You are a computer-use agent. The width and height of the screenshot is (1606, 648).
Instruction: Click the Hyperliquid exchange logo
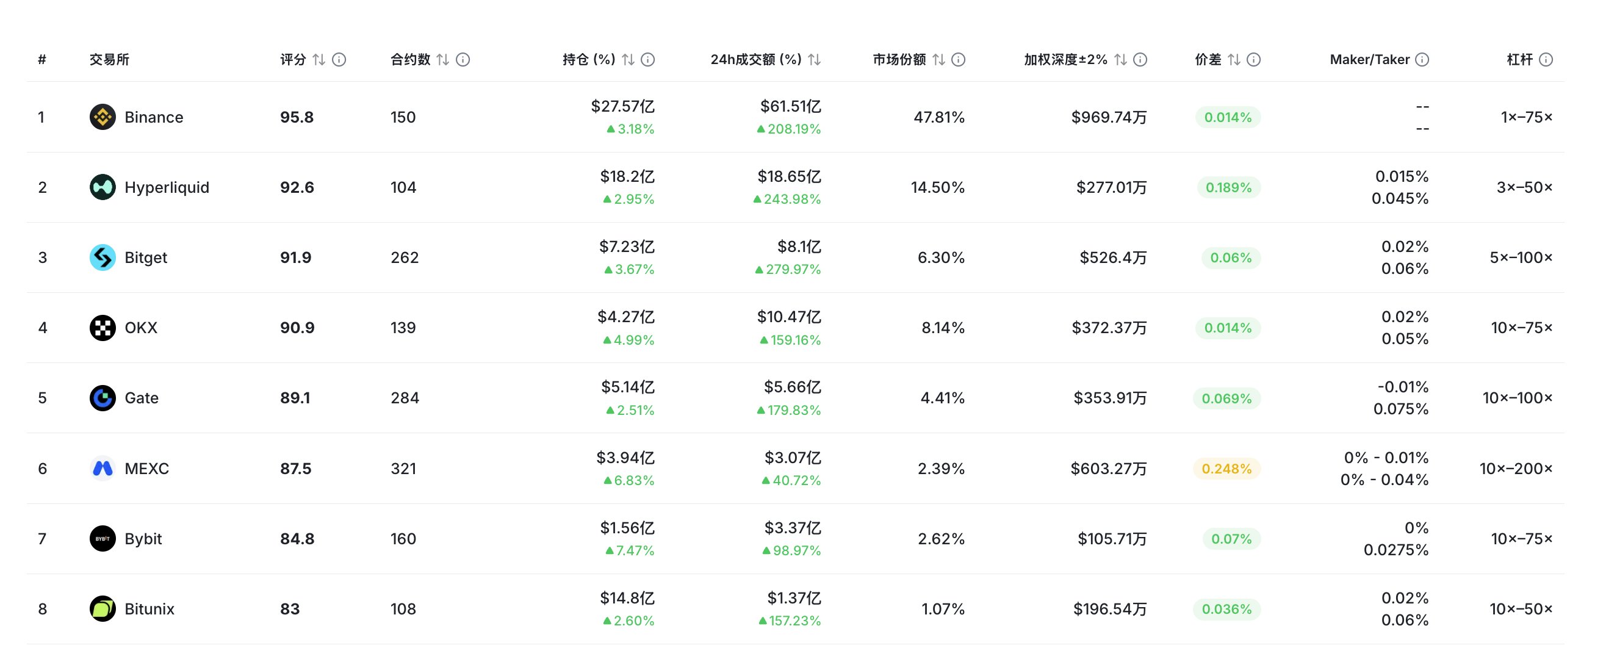click(103, 187)
